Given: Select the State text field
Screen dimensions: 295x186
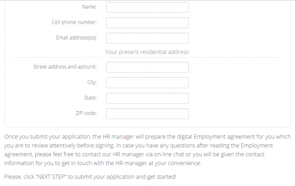Looking at the screenshot, I should [x=147, y=98].
